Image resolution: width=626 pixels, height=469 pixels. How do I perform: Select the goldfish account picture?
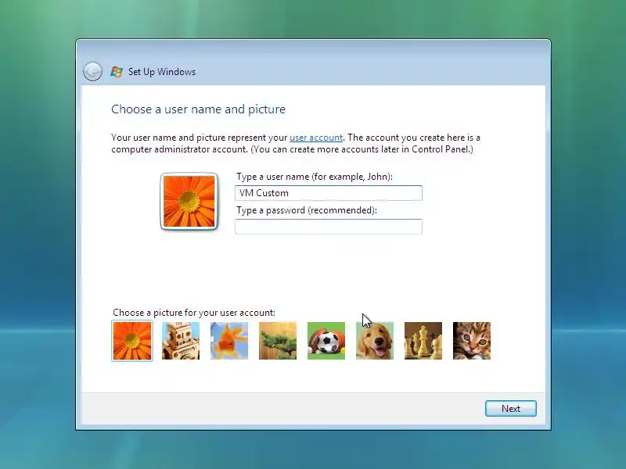[229, 341]
